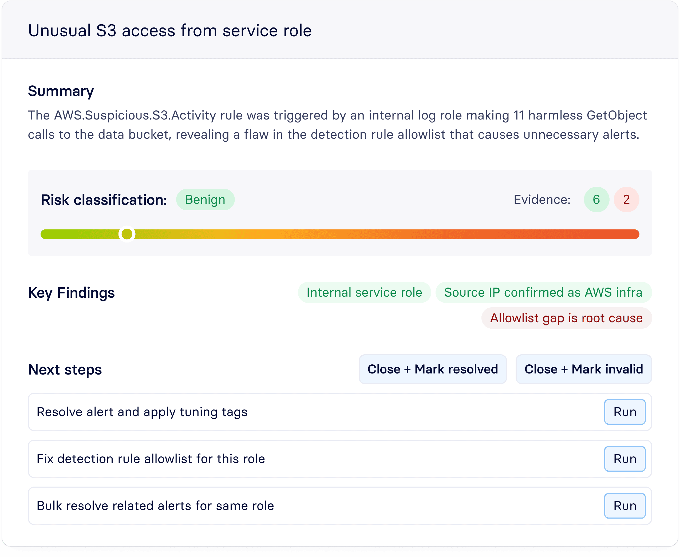The width and height of the screenshot is (680, 557).
Task: Select the Benign risk classification badge
Action: (205, 199)
